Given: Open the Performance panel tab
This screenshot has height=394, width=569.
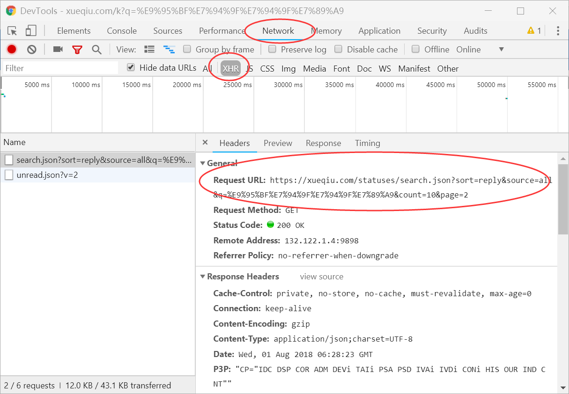Looking at the screenshot, I should click(x=222, y=31).
